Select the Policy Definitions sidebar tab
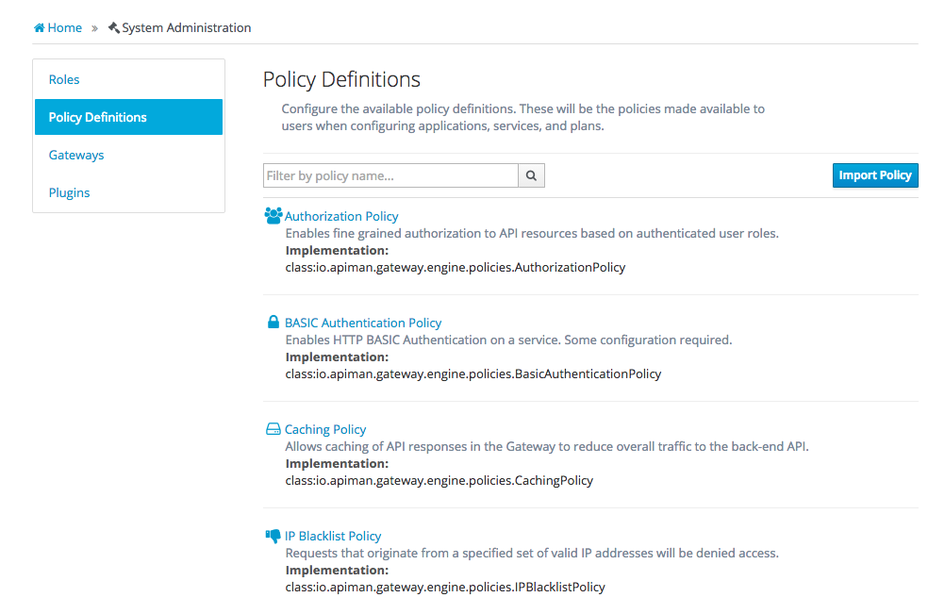 tap(98, 118)
